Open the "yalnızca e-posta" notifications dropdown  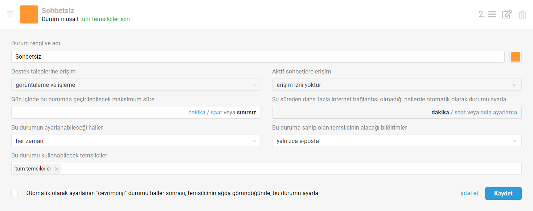397,141
